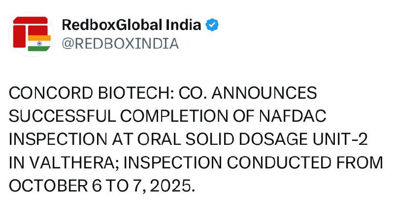This screenshot has width=394, height=219.
Task: Click the Indian flag in the avatar
Action: pyautogui.click(x=39, y=42)
